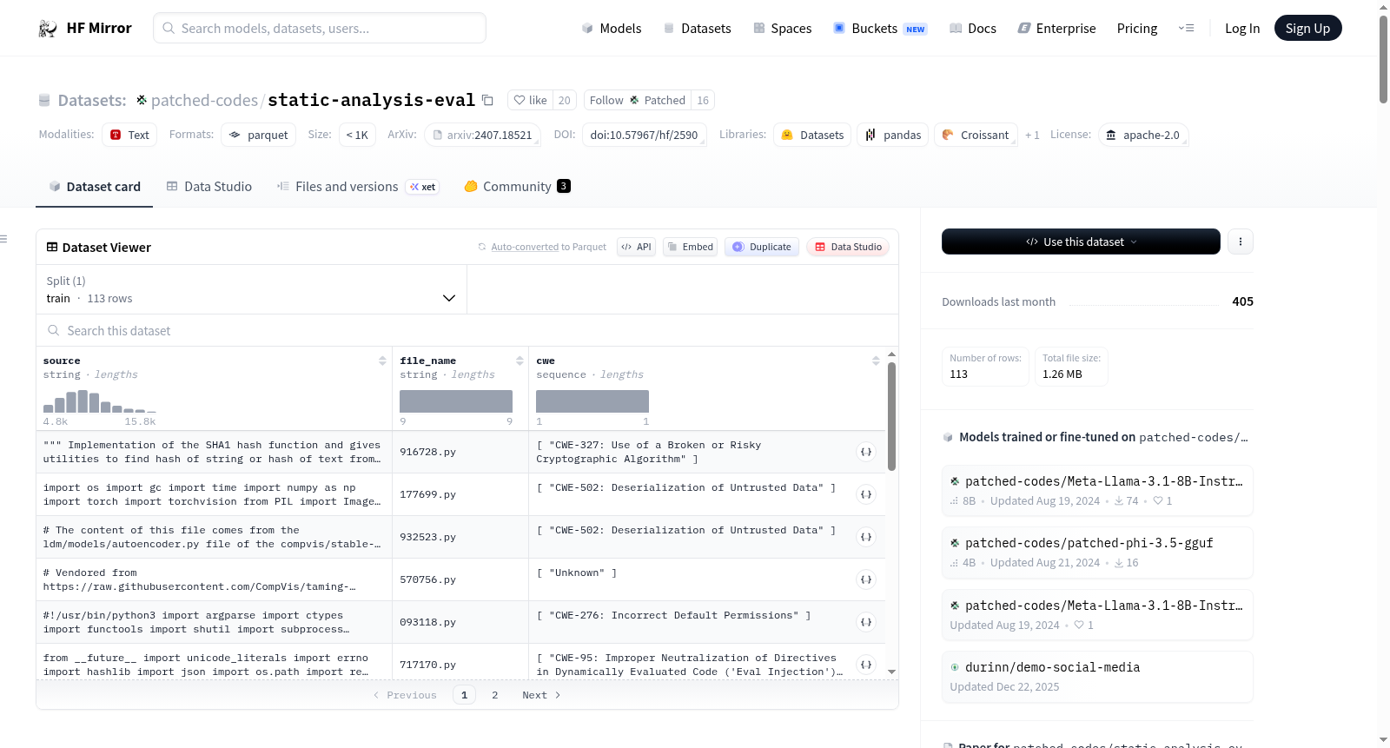Open JSON view for the 570756.py row

coord(866,579)
